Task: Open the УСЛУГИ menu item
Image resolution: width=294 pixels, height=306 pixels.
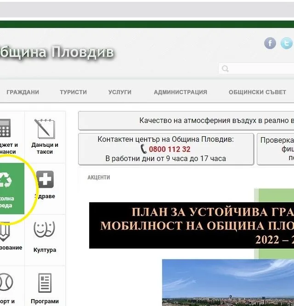Action: tap(120, 92)
